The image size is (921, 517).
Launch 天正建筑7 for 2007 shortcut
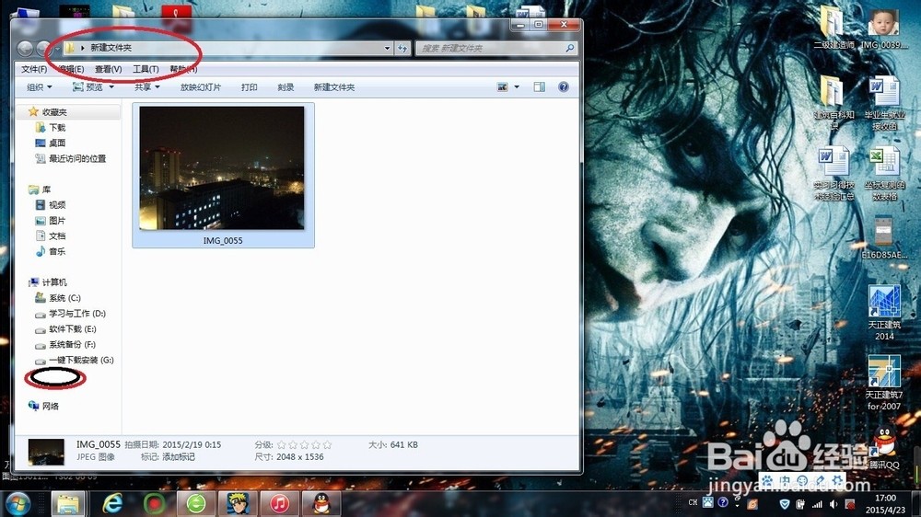pyautogui.click(x=884, y=383)
